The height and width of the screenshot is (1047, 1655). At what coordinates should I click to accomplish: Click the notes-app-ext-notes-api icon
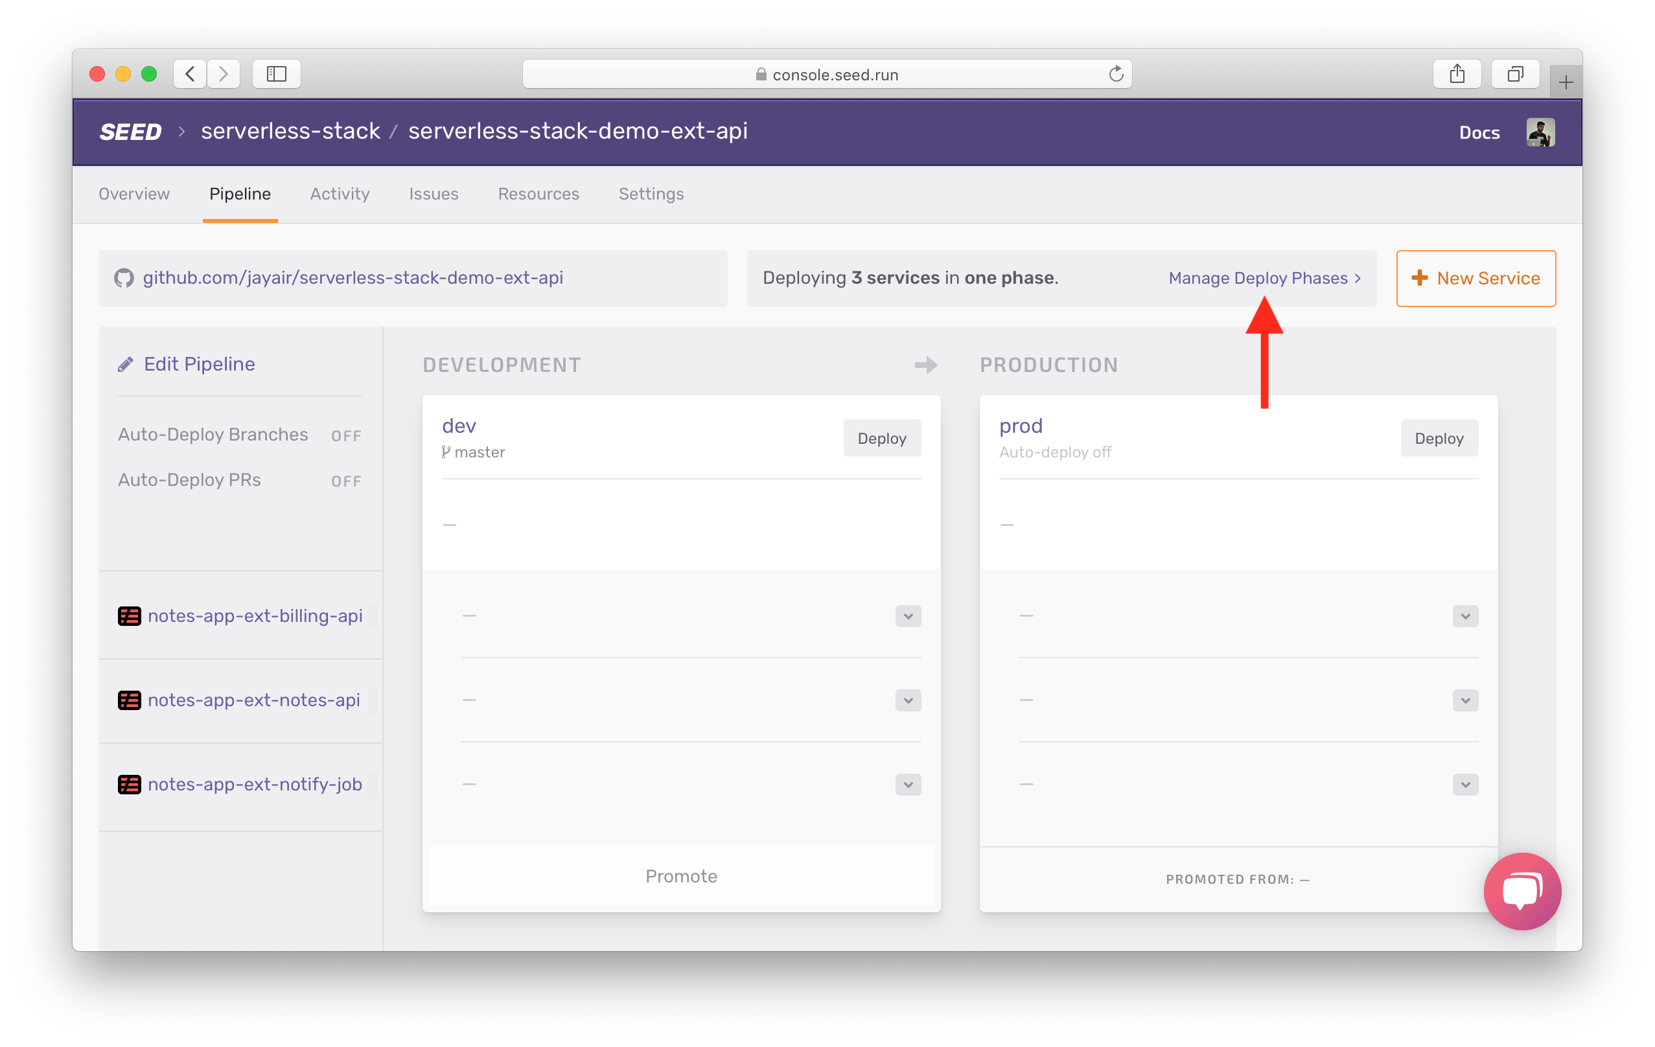pyautogui.click(x=128, y=700)
